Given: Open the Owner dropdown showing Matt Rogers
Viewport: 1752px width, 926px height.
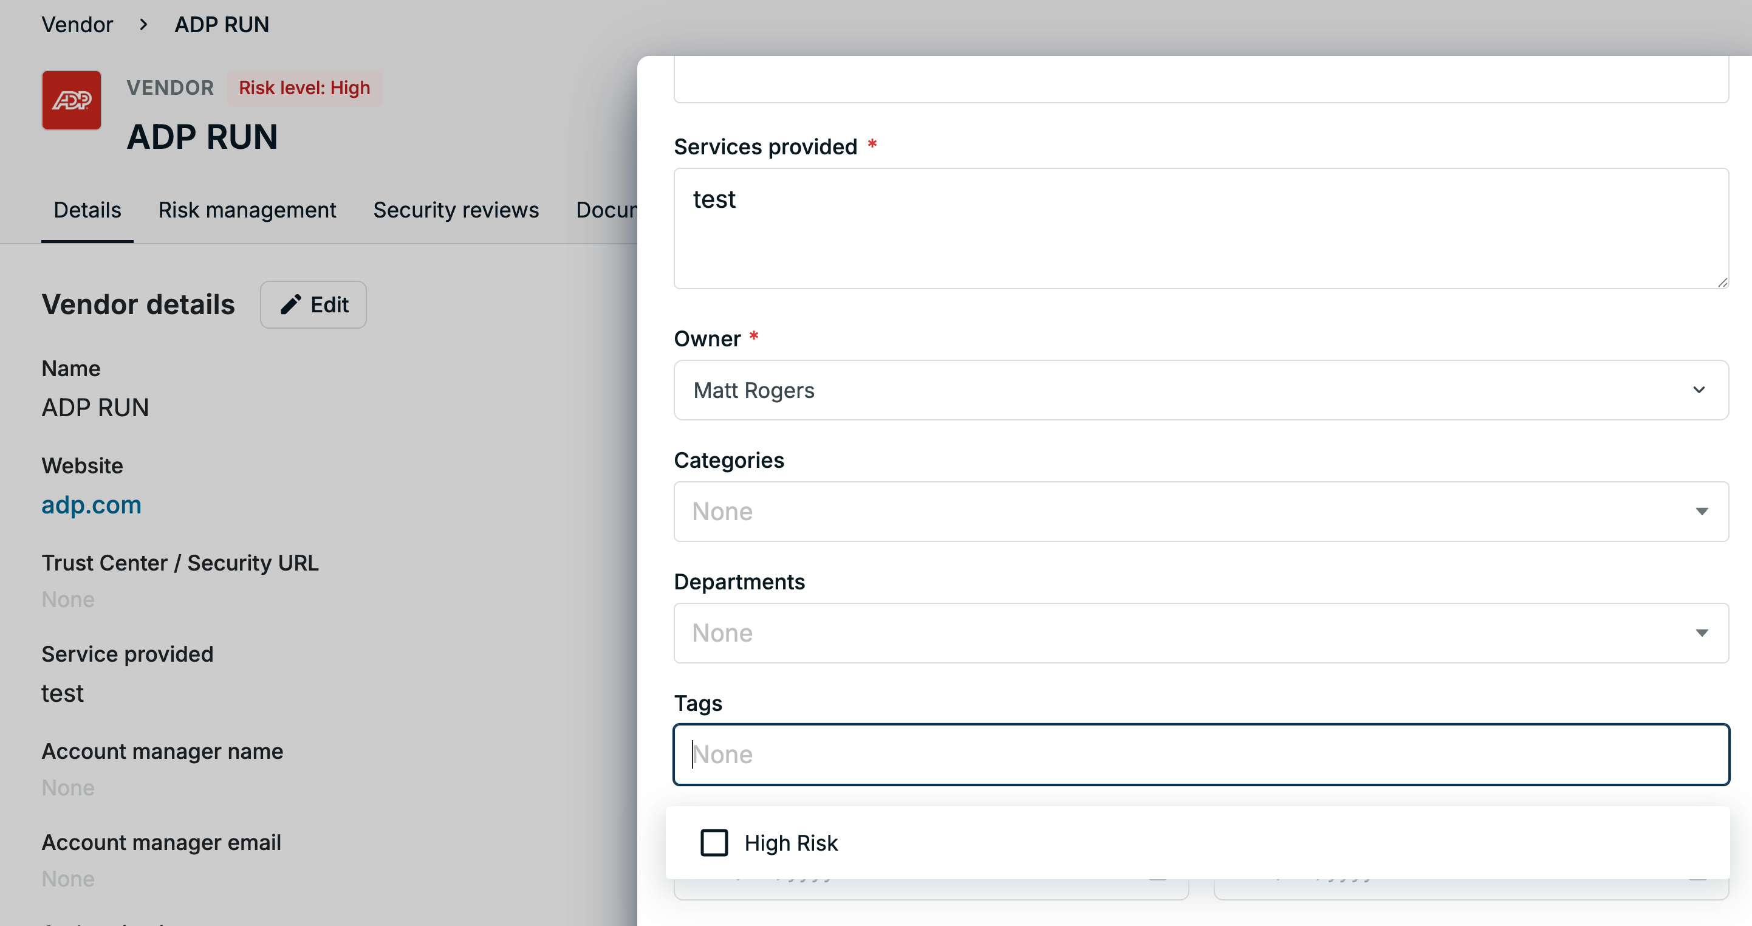Looking at the screenshot, I should 1201,390.
